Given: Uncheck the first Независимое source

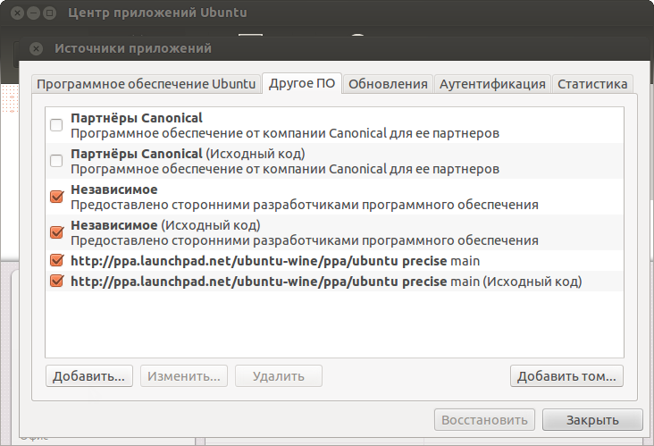Looking at the screenshot, I should point(56,197).
